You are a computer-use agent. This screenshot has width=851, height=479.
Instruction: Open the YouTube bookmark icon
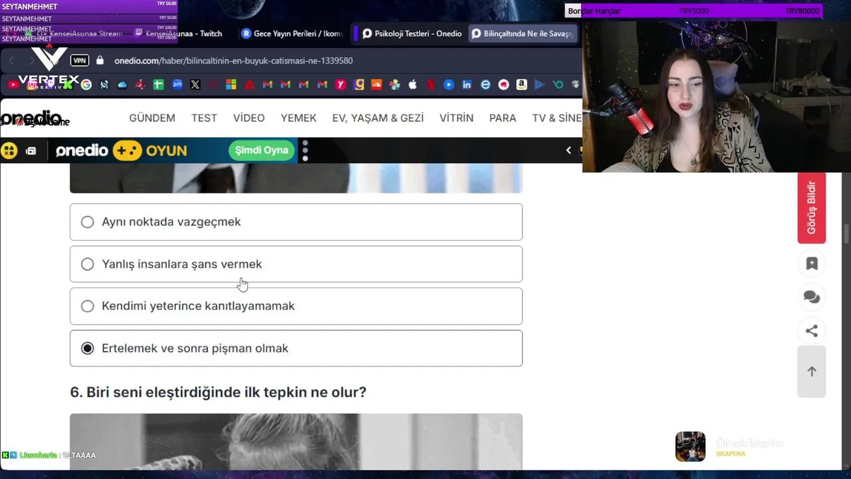[13, 84]
